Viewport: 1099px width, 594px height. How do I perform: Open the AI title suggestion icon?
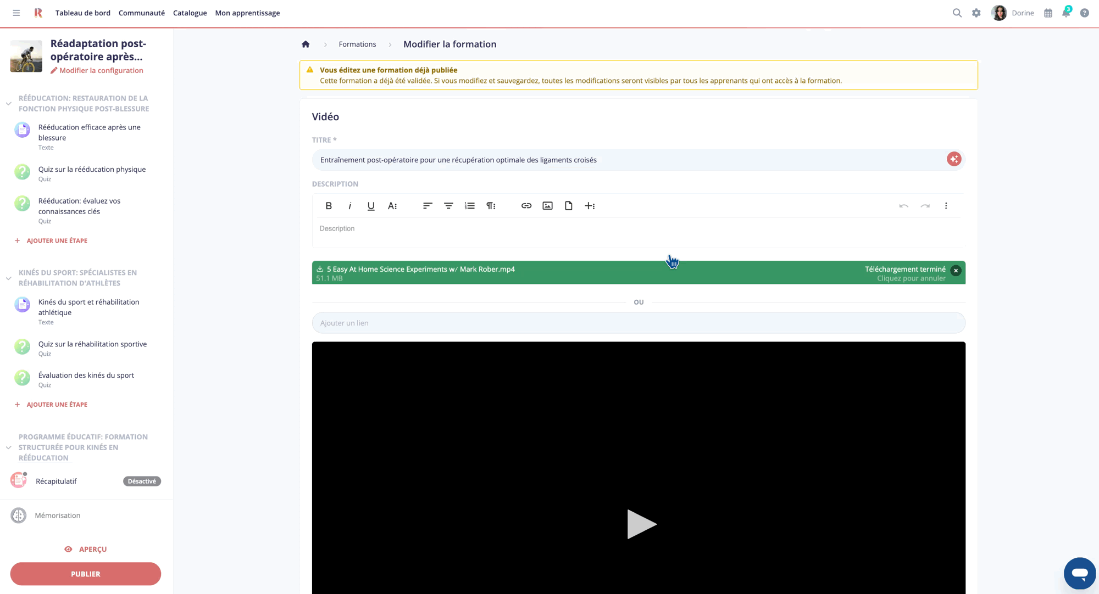point(954,159)
